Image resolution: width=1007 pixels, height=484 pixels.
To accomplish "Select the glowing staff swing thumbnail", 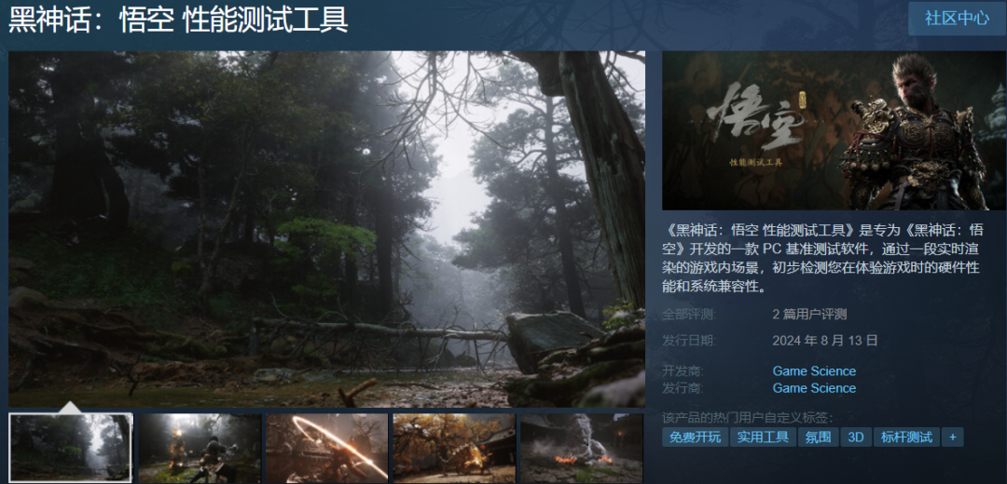I will click(x=327, y=448).
